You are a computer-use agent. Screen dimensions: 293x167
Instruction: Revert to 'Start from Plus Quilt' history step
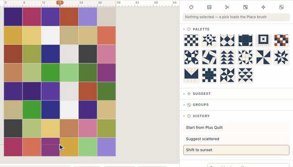[236, 127]
